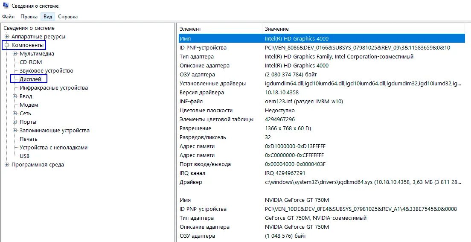Image resolution: width=471 pixels, height=242 pixels.
Task: Click the Описание адаптера NVIDIA GeForce value
Action: click(297, 227)
